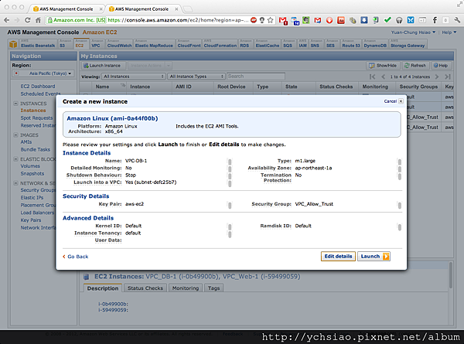Open the Yuan-Chung Hsiao account menu

point(413,32)
